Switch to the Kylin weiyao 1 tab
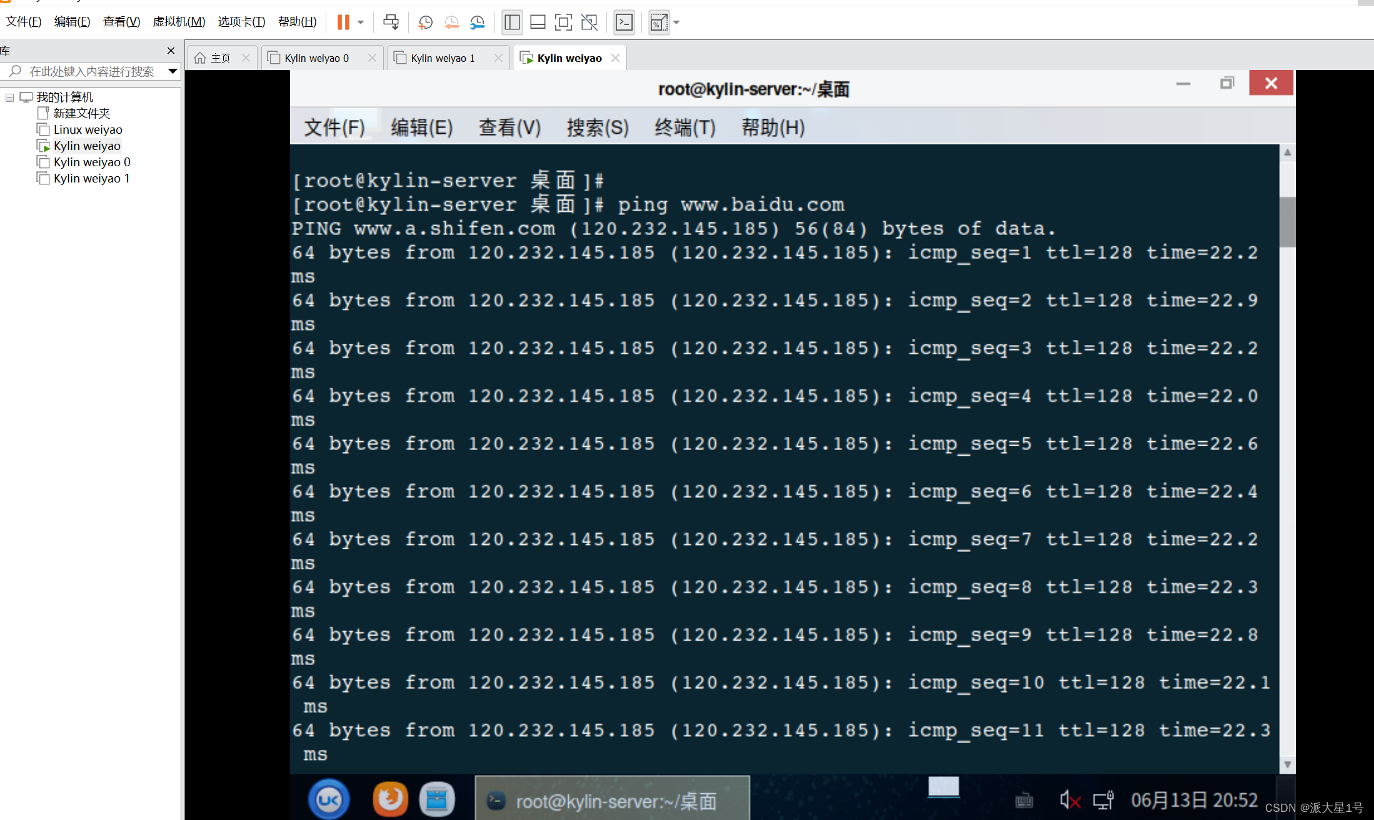The width and height of the screenshot is (1374, 820). click(443, 58)
